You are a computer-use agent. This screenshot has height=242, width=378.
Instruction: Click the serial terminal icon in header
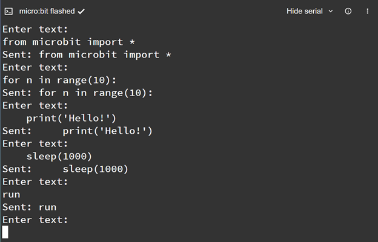click(8, 11)
